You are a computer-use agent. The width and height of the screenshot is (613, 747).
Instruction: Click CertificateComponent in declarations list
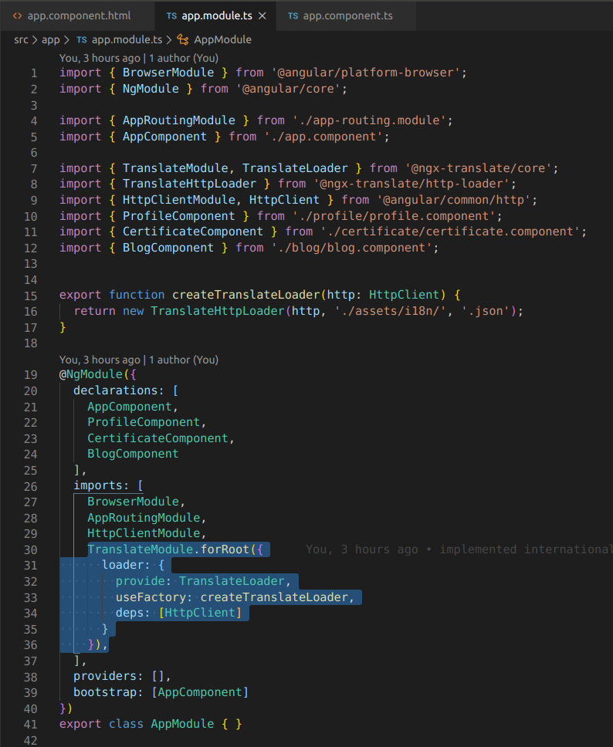(x=157, y=438)
